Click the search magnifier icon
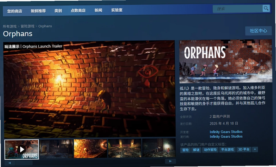Screen dimensions: 276x167 point(266,8)
